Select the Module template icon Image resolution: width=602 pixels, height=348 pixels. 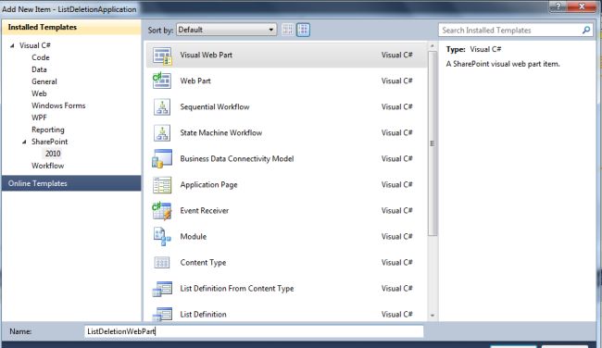pos(162,237)
